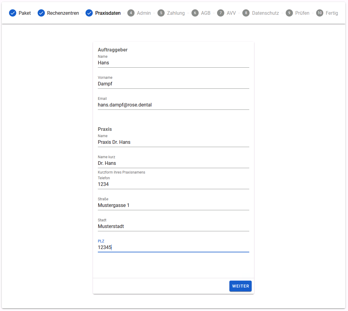The width and height of the screenshot is (348, 311).
Task: Select the step 10 Fertig circle icon
Action: coord(320,13)
